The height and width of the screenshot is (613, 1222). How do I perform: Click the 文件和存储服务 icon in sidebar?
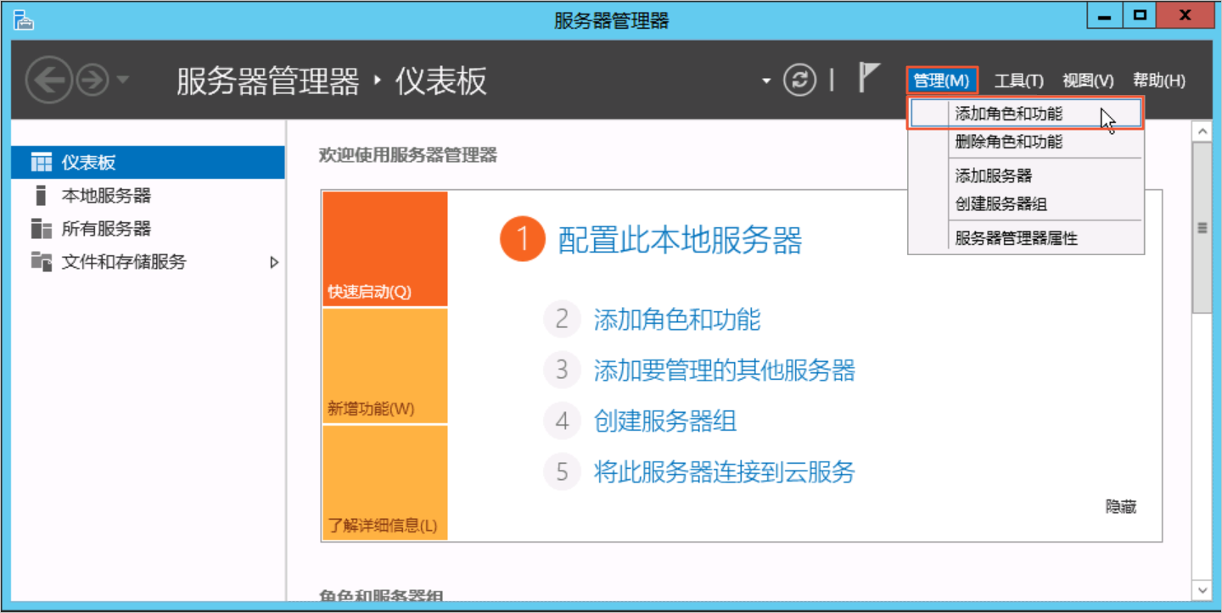41,261
